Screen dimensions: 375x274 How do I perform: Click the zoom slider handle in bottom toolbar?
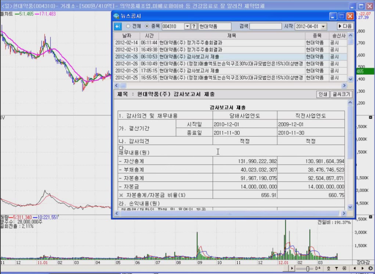coord(308,269)
